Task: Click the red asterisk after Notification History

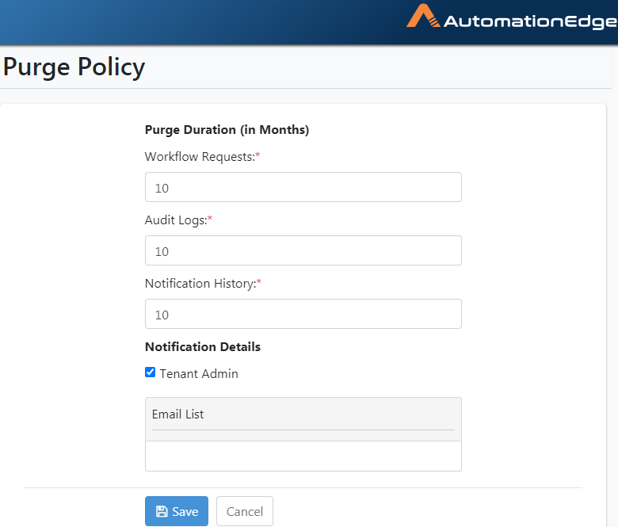Action: point(259,281)
